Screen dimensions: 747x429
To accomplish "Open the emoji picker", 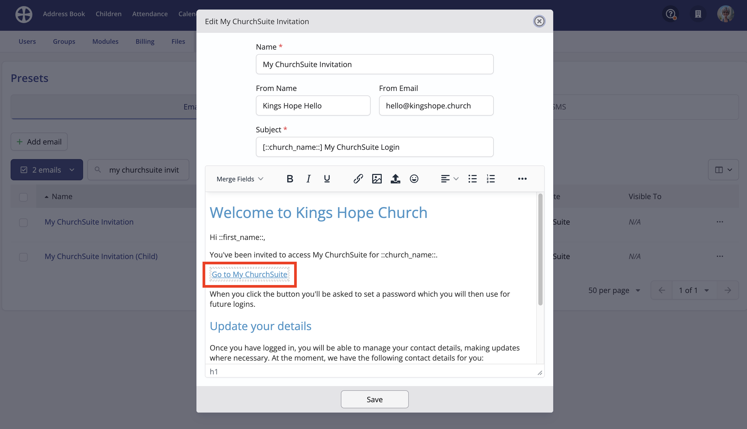I will pyautogui.click(x=414, y=178).
